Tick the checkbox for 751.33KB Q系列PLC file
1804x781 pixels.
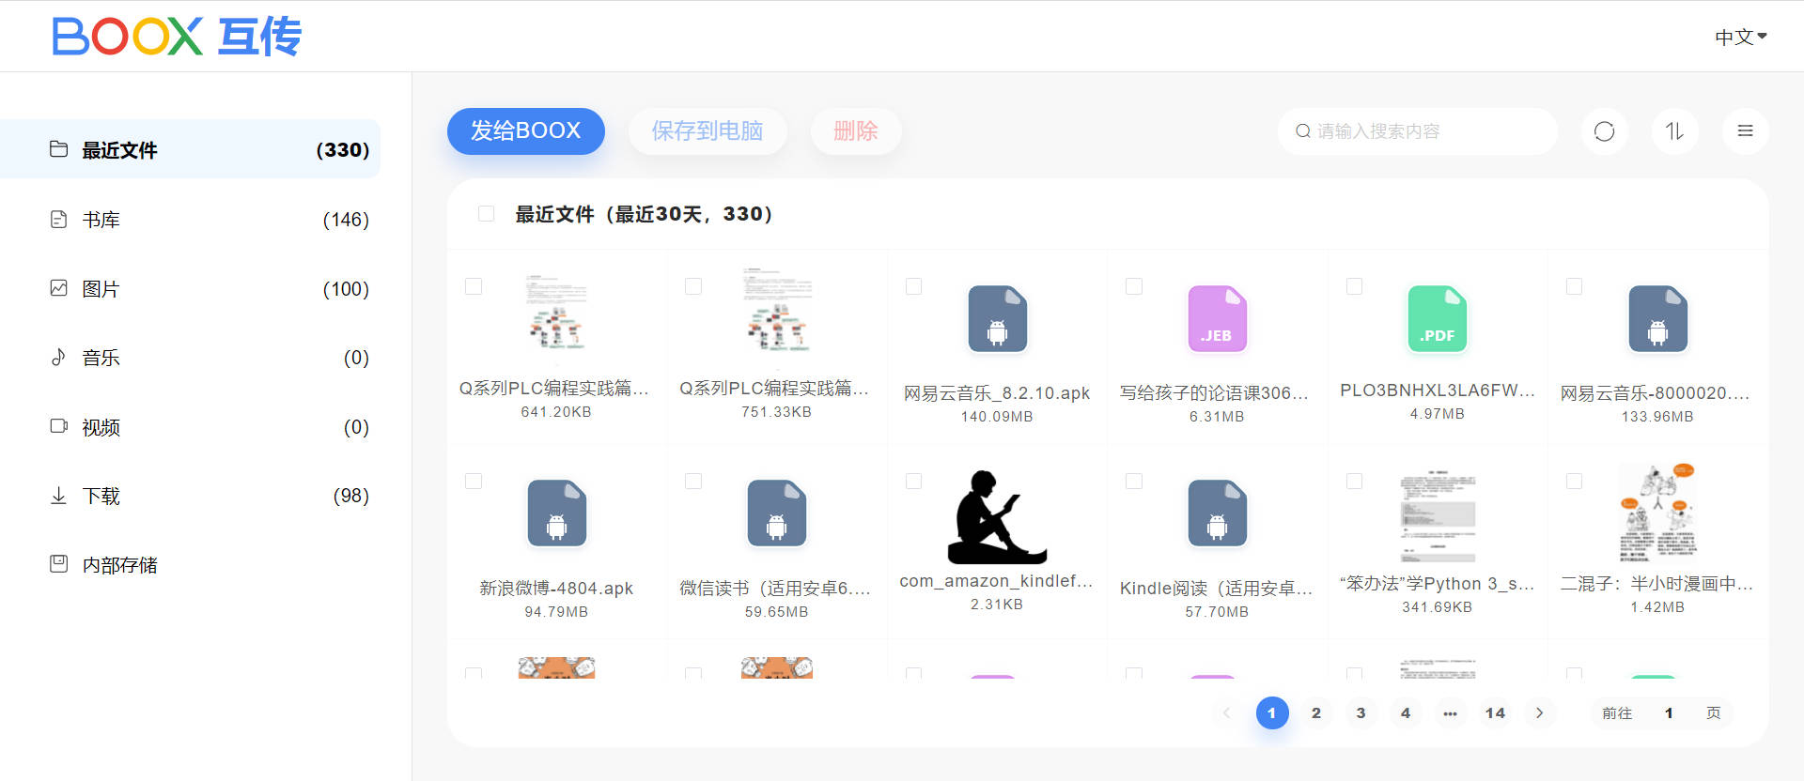coord(693,286)
